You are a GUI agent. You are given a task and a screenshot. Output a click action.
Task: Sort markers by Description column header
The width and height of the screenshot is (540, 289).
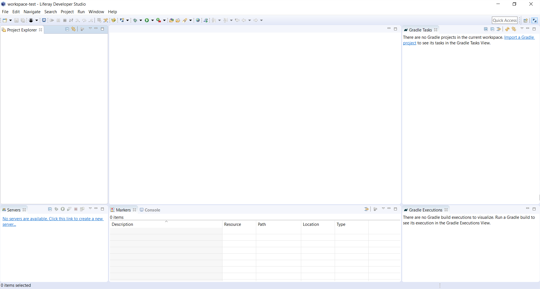(x=166, y=224)
